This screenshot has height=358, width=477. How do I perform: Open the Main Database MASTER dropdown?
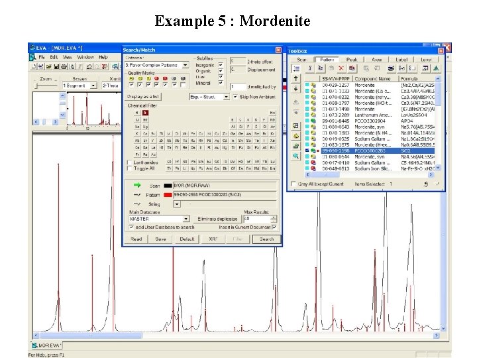(x=186, y=219)
